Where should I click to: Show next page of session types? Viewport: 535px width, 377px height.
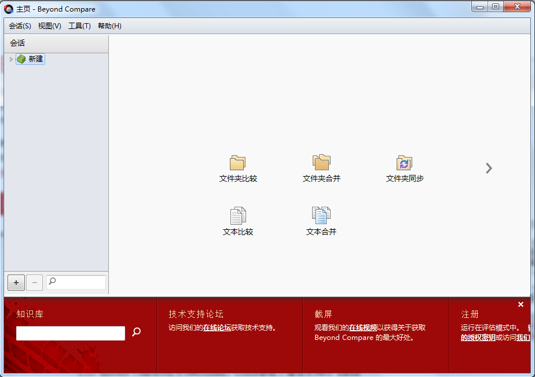489,168
